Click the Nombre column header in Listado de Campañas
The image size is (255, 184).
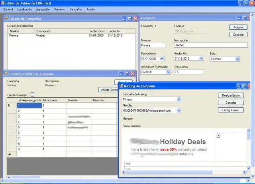click(20, 31)
